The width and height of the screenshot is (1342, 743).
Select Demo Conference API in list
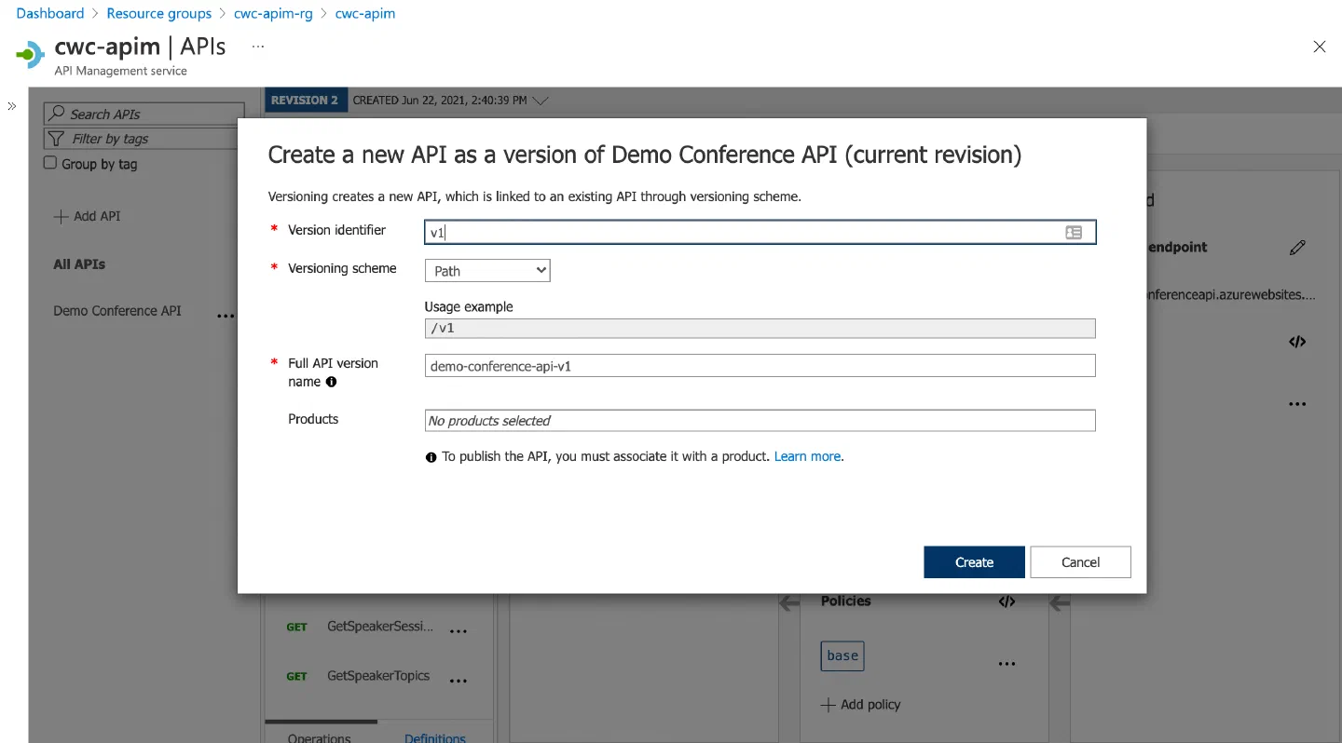[x=117, y=311]
